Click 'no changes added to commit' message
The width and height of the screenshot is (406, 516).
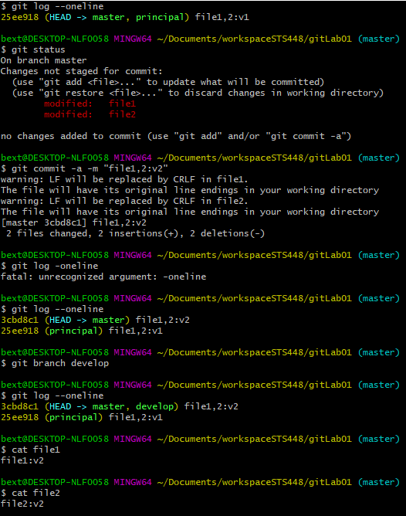click(x=176, y=136)
